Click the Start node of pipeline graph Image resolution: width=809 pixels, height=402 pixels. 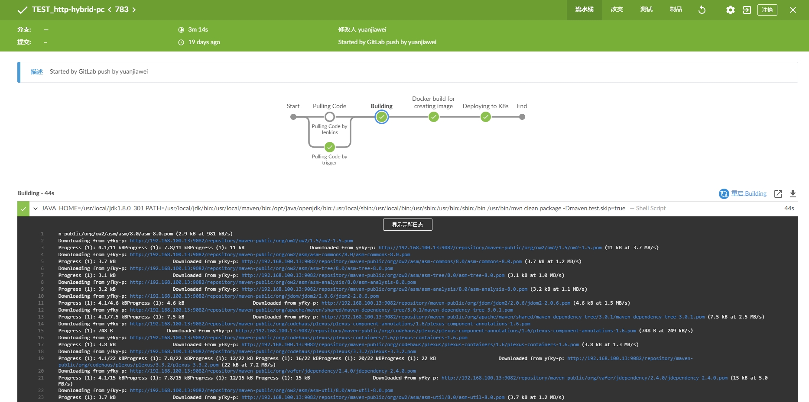293,117
